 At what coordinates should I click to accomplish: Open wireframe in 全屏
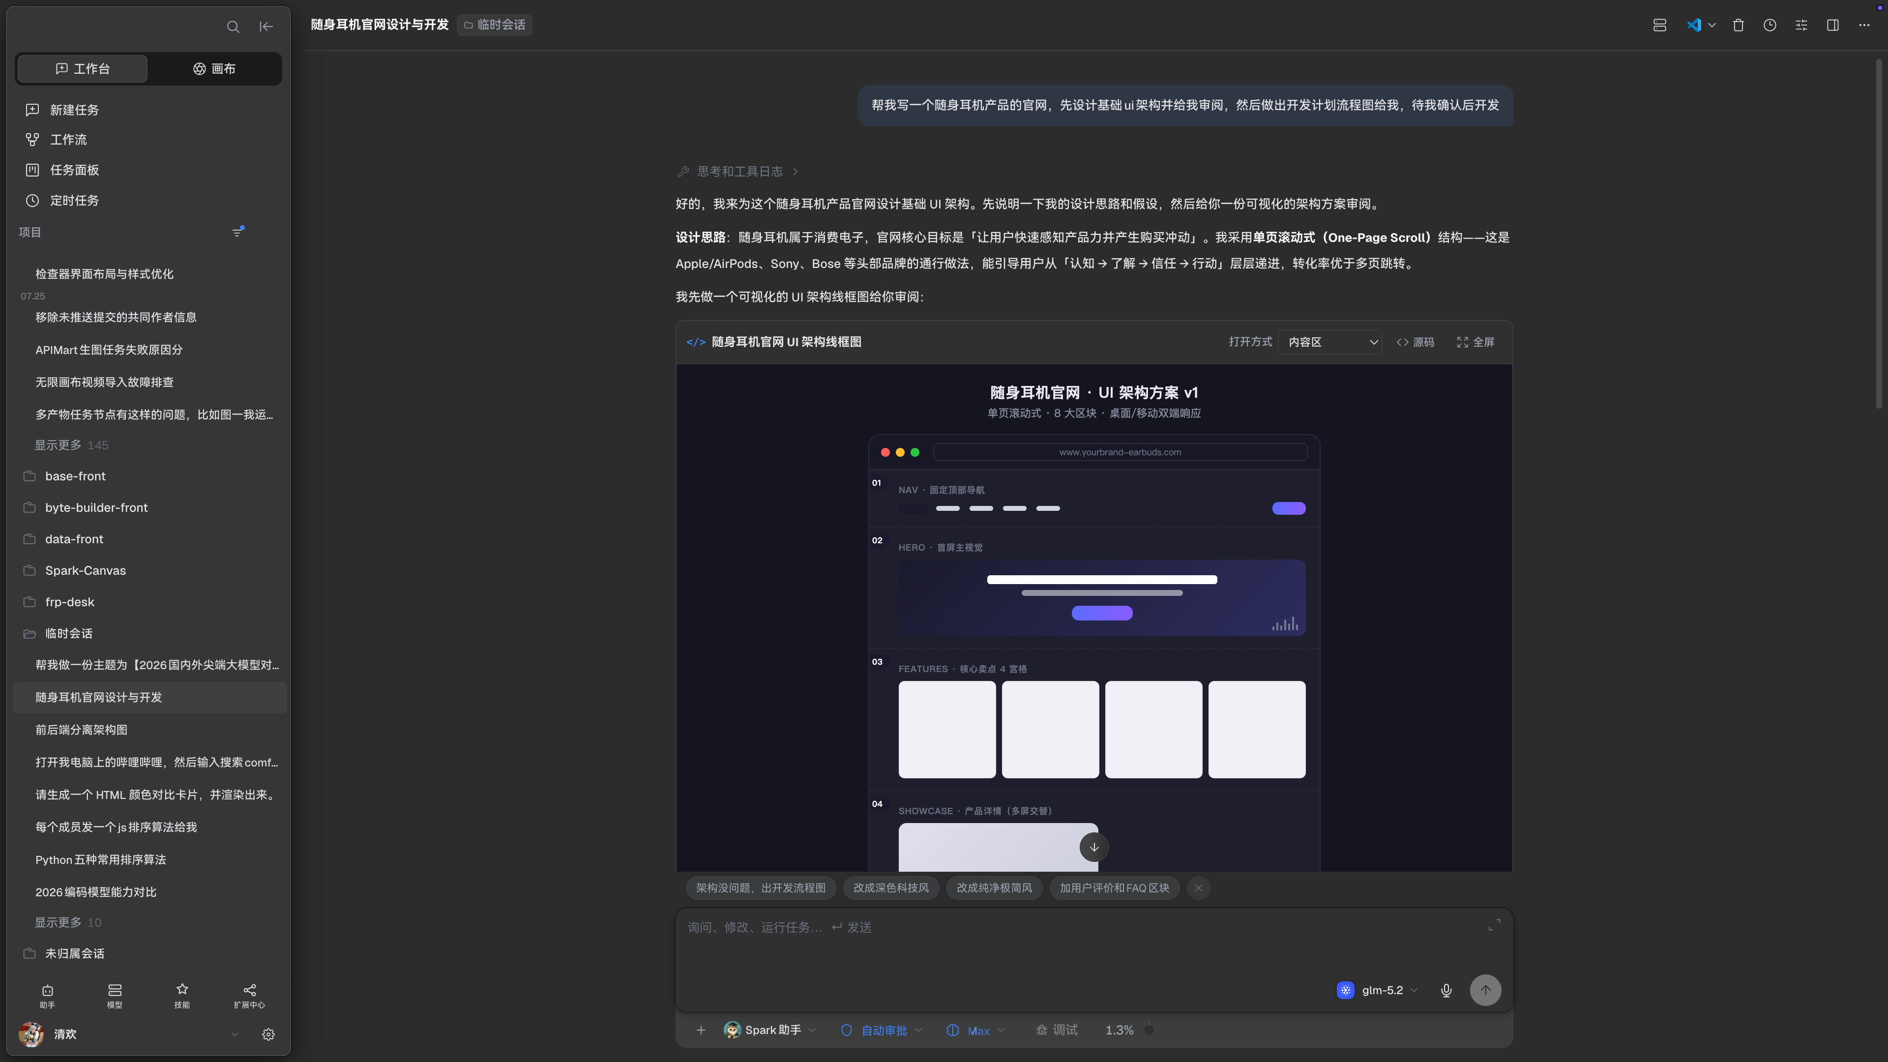1475,342
